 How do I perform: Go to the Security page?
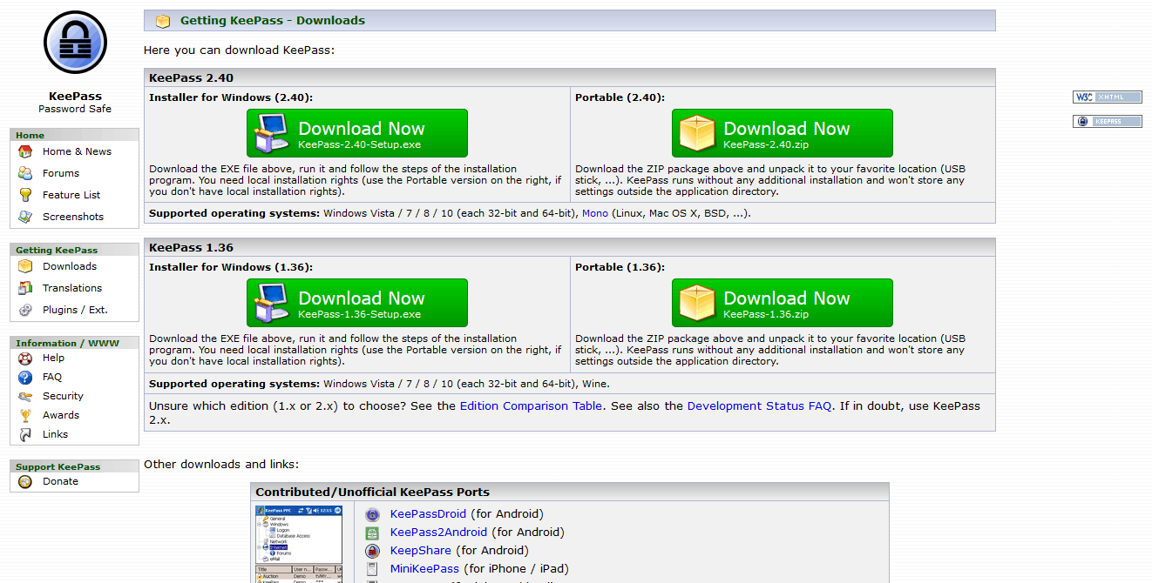click(x=63, y=396)
